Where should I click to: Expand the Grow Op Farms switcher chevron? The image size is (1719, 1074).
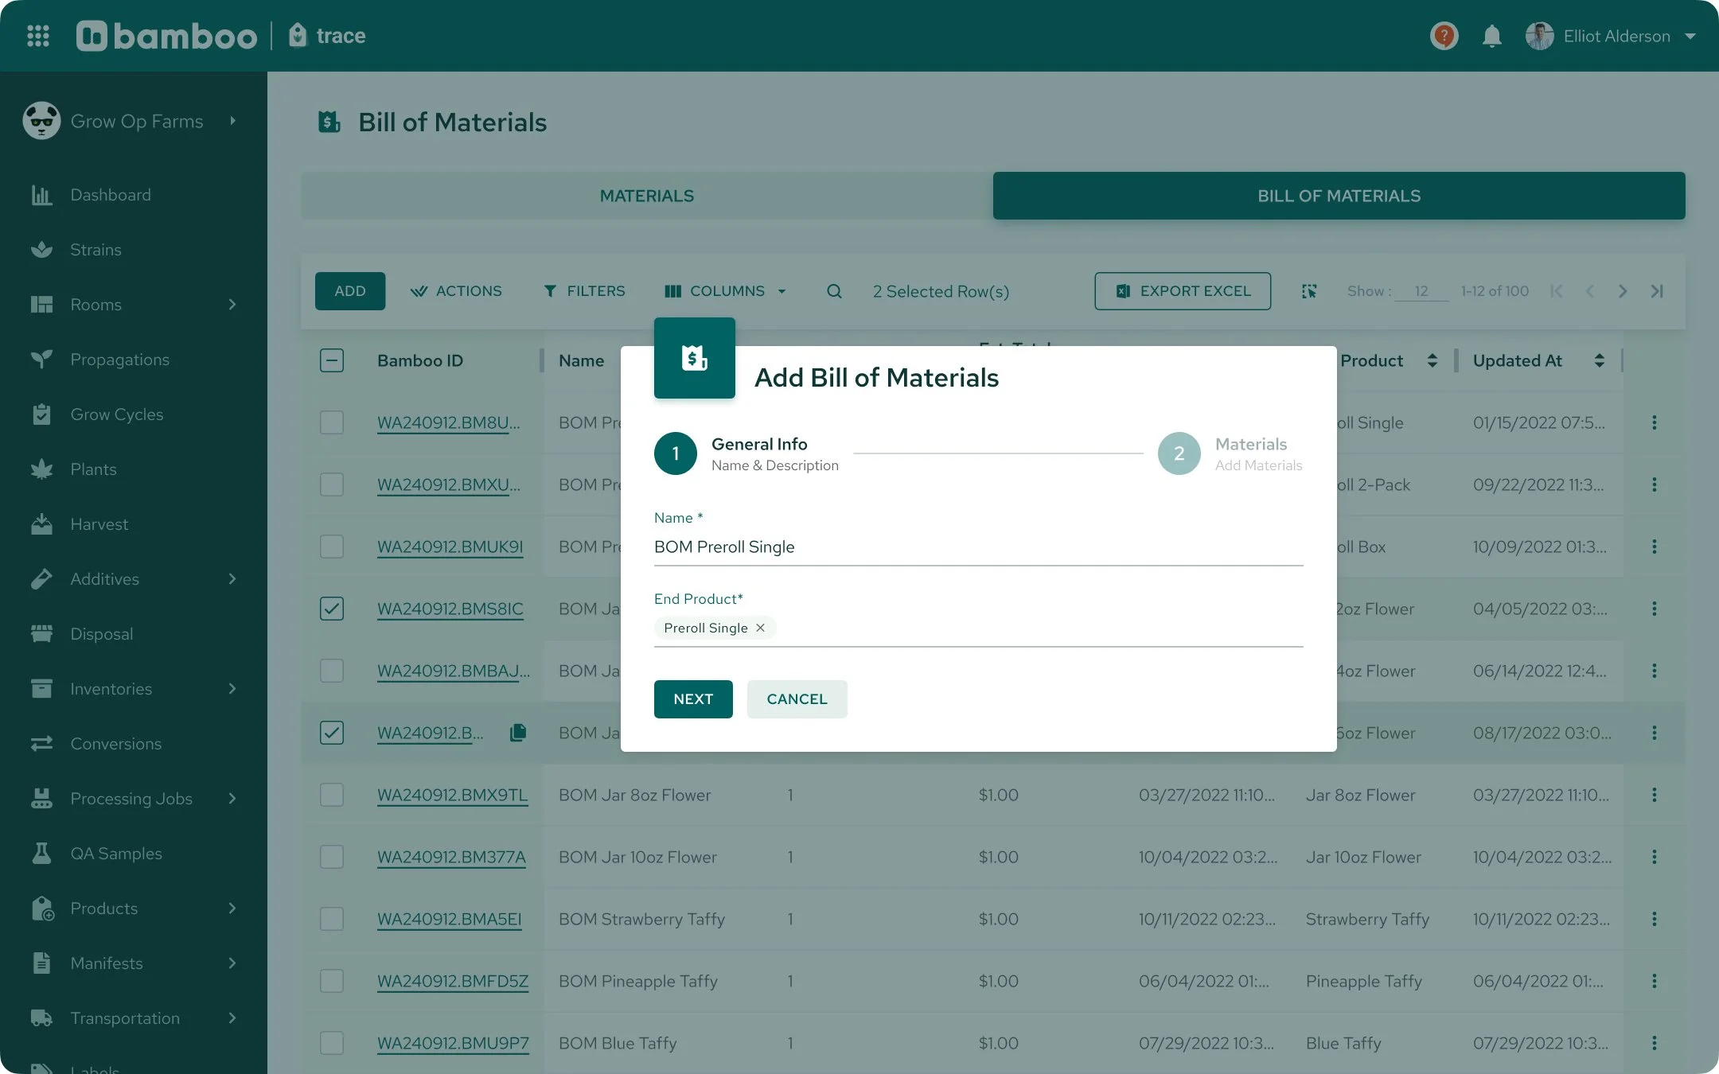tap(232, 121)
